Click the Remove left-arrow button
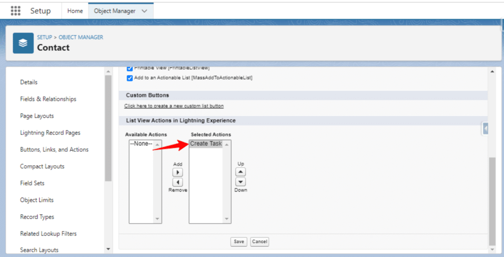 coord(178,182)
